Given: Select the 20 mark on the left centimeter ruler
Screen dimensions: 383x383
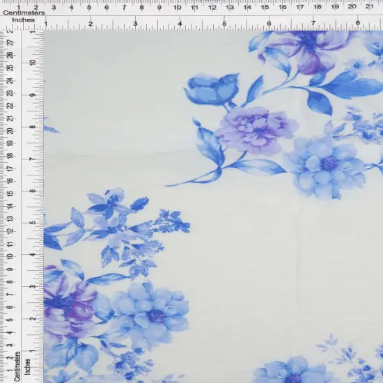Looking at the screenshot, I should pos(10,131).
